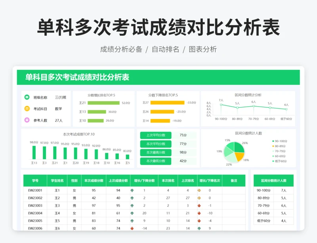Click the 83.0分 bar for 王5
Viewport: 317px width, 243px height.
[x=127, y=157]
